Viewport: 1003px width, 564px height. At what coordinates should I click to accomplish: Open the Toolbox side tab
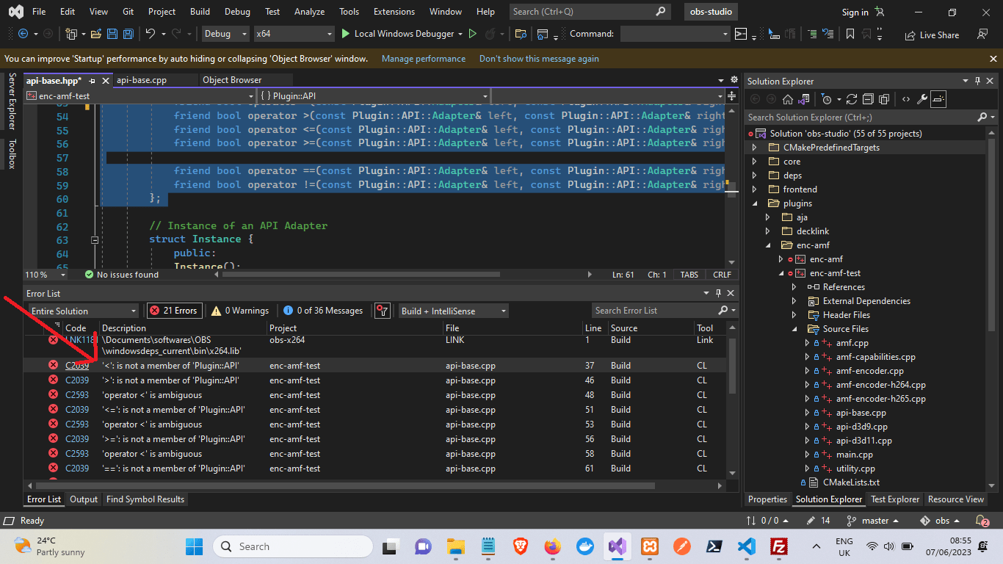tap(12, 154)
